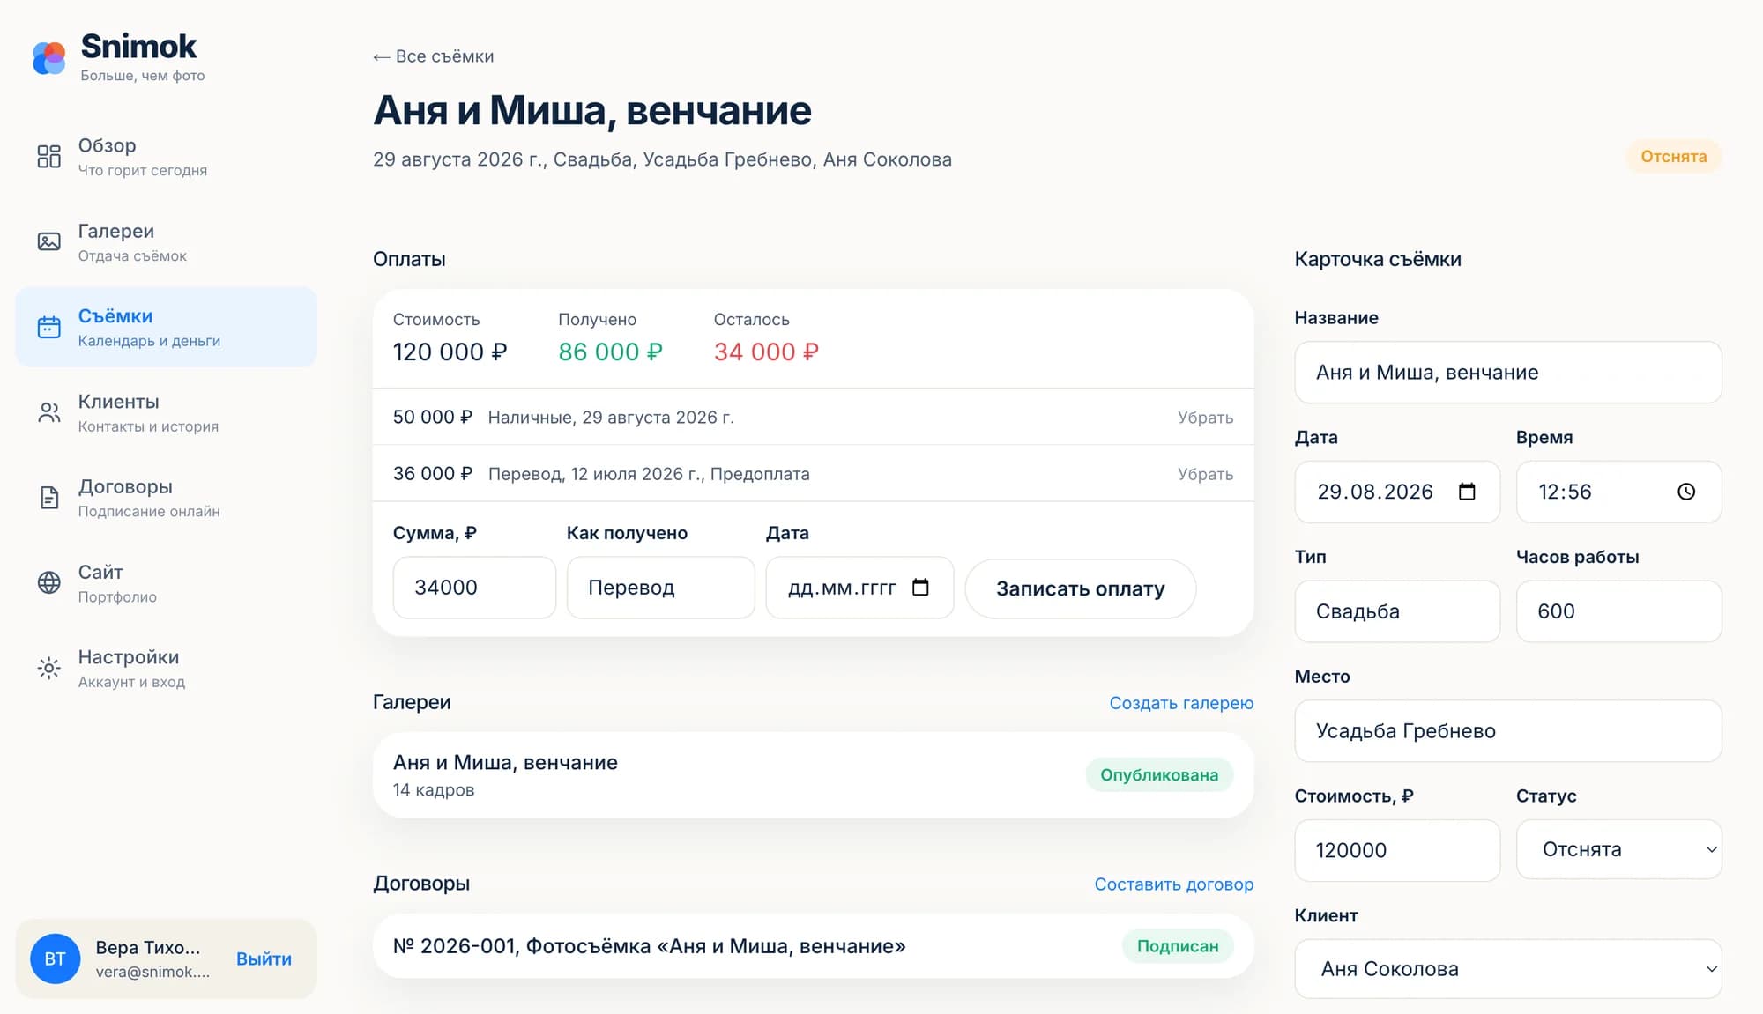Click the Настройки gear icon in the sidebar

click(x=49, y=668)
